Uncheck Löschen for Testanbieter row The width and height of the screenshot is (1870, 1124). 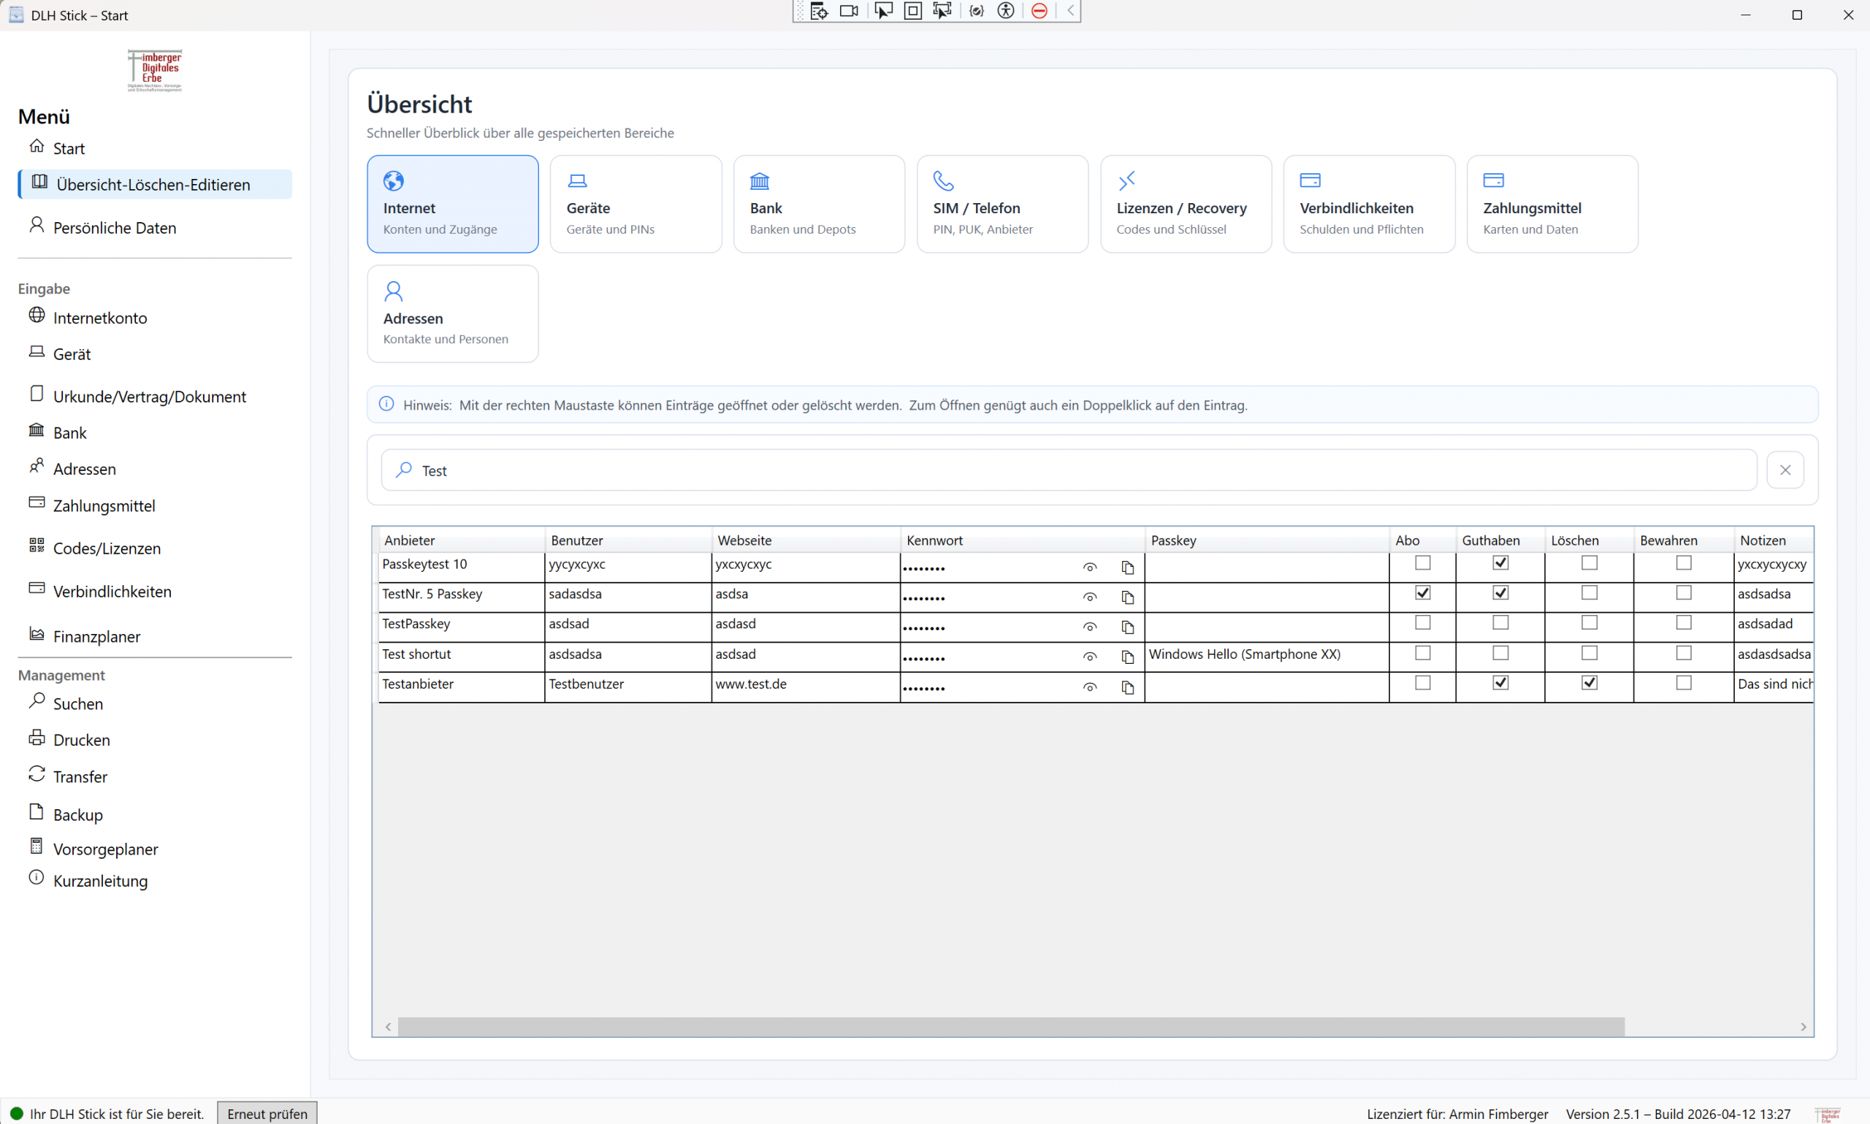point(1589,682)
